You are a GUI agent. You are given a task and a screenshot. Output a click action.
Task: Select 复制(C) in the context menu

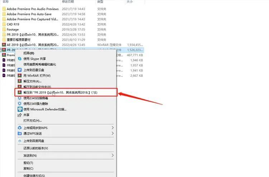click(x=28, y=168)
